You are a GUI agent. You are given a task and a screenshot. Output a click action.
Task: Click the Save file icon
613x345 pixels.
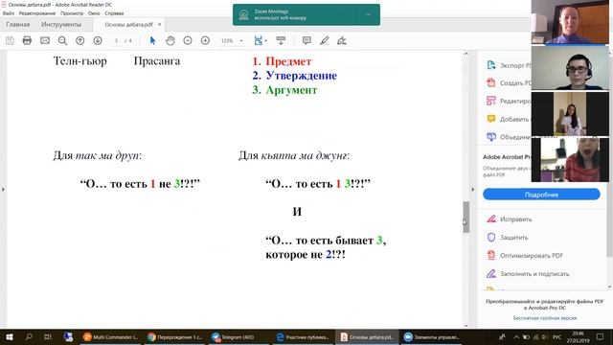(x=10, y=40)
